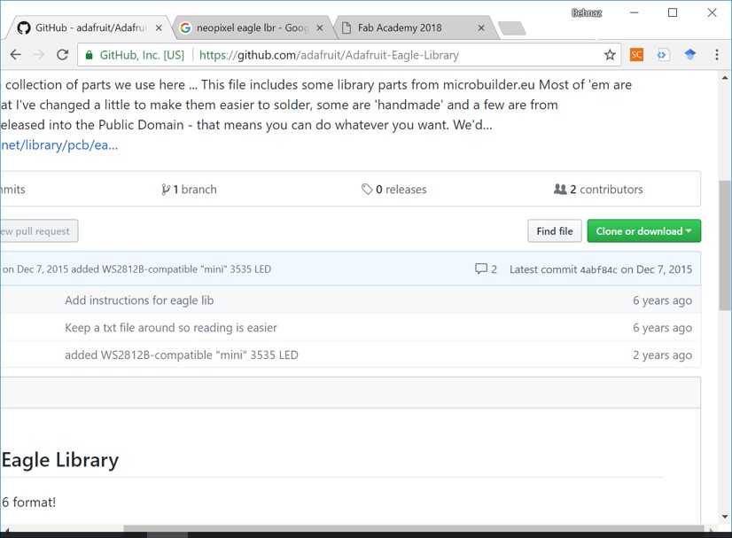Click the scroll up arrow on vertical scrollbar
This screenshot has height=538, width=732.
pyautogui.click(x=725, y=77)
